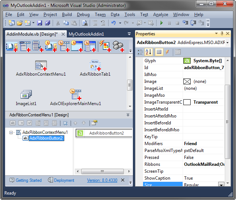The width and height of the screenshot is (236, 200).
Task: Click the Image property (none) preview box
Action: 187,81
